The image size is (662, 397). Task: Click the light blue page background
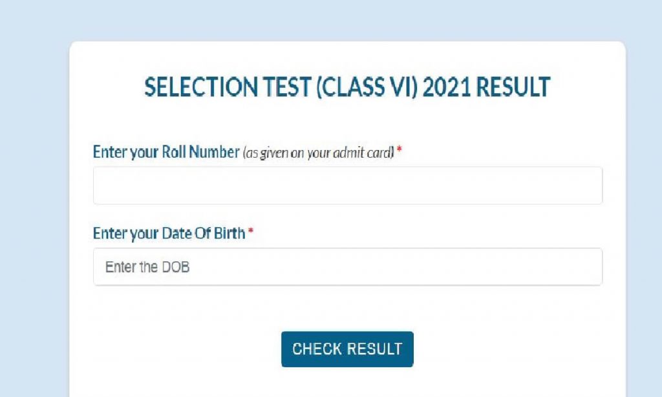point(32,194)
